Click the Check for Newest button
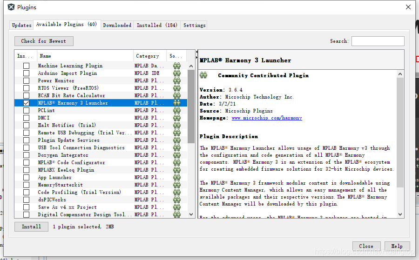The width and height of the screenshot is (419, 260). pyautogui.click(x=44, y=41)
